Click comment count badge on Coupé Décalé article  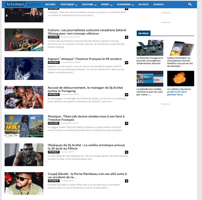(126, 181)
